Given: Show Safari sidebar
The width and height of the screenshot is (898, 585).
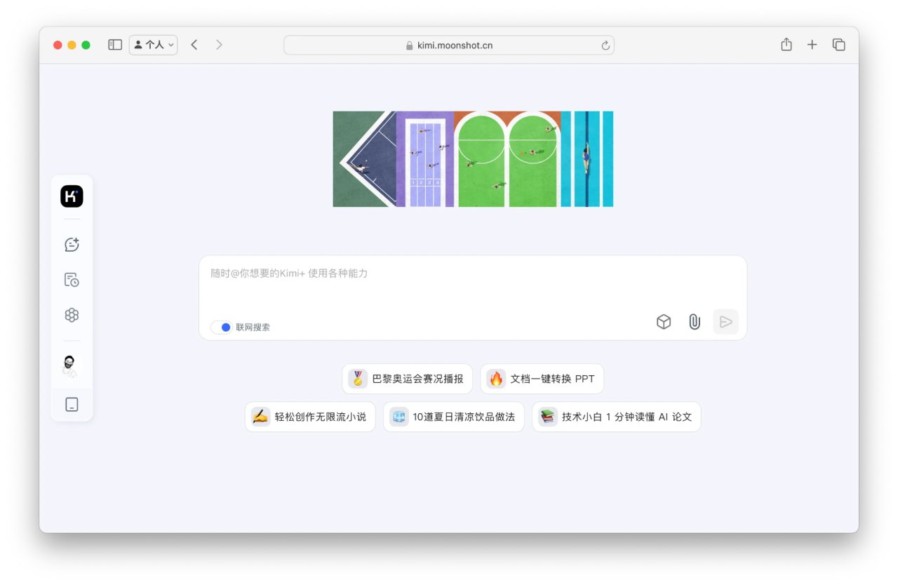Looking at the screenshot, I should pyautogui.click(x=115, y=45).
